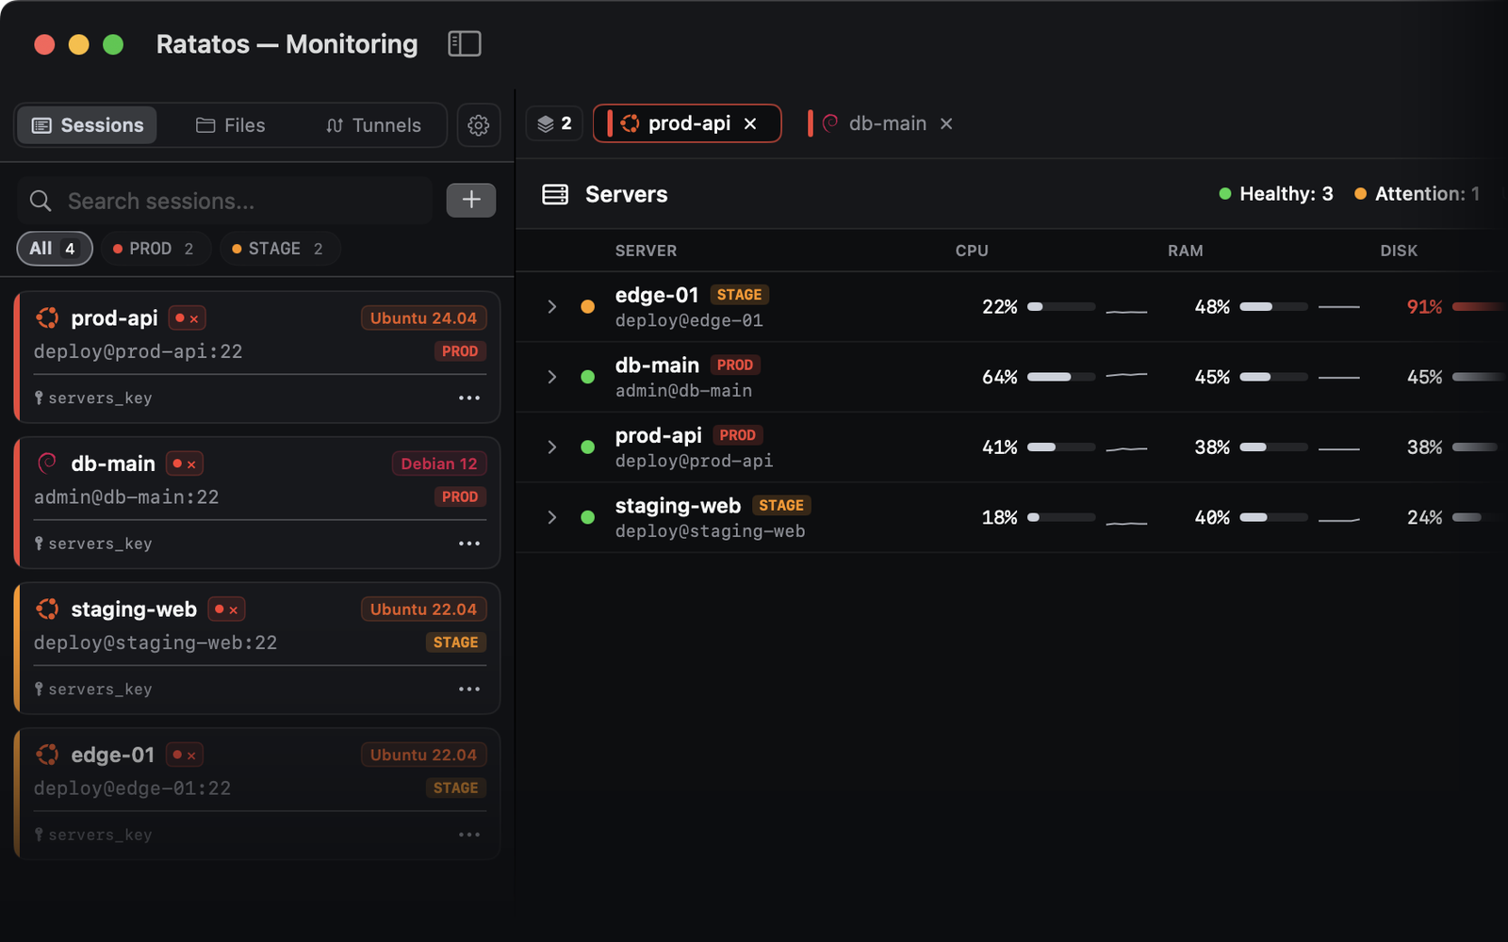Click deploy@staging-web:22 address text

(156, 642)
